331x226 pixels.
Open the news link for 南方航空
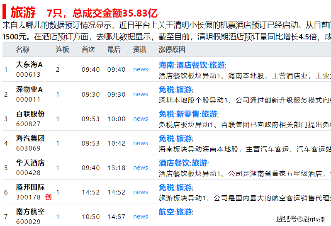[140, 216]
